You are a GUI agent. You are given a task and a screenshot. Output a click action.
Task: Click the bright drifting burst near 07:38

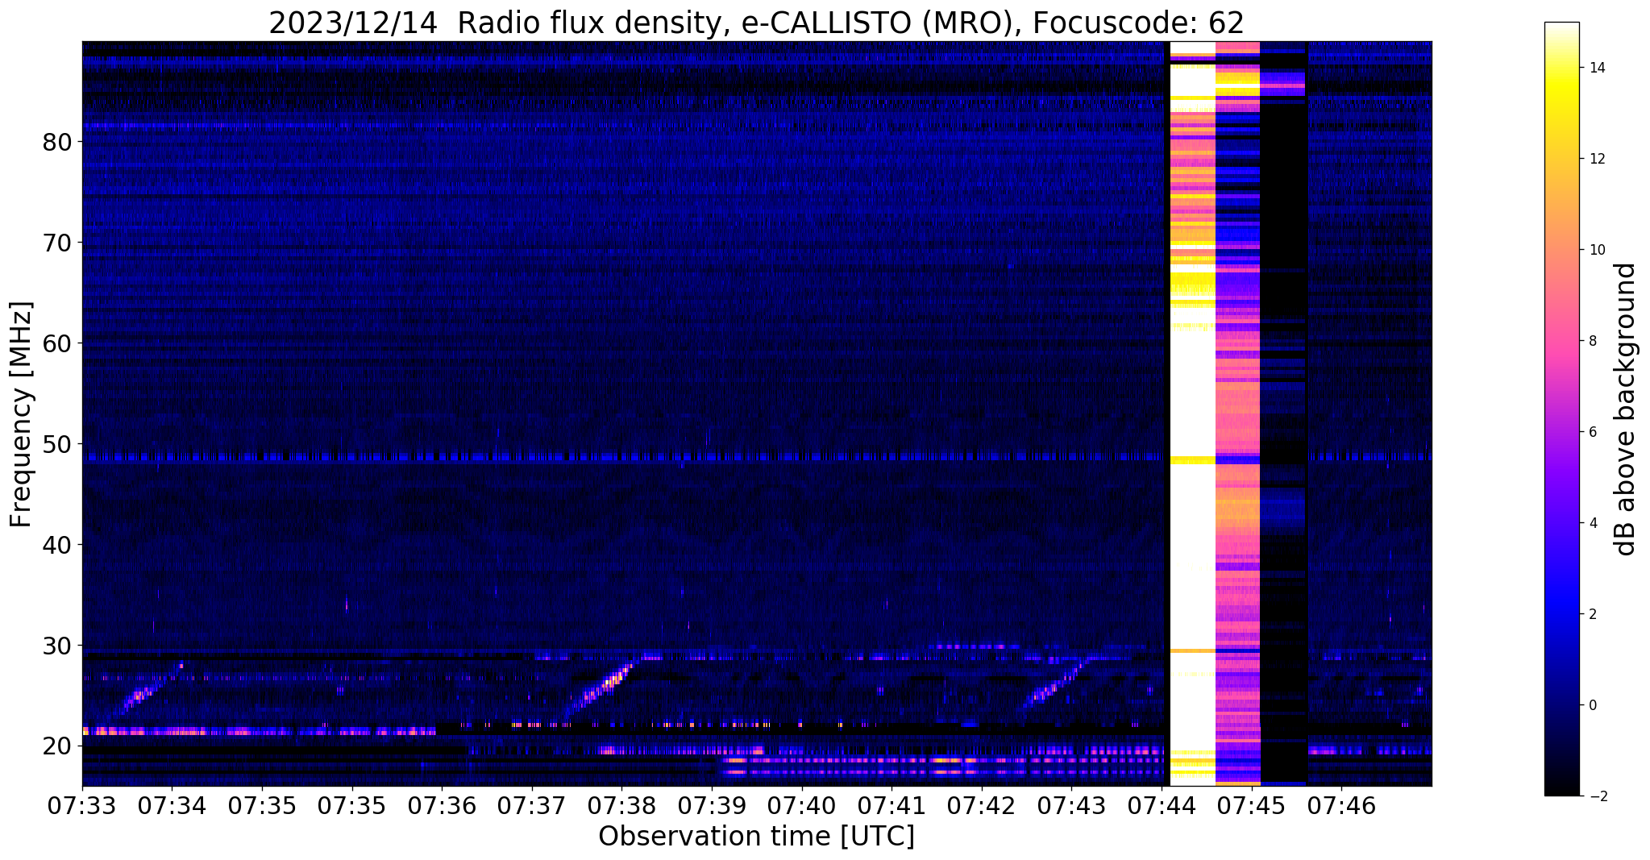[603, 688]
